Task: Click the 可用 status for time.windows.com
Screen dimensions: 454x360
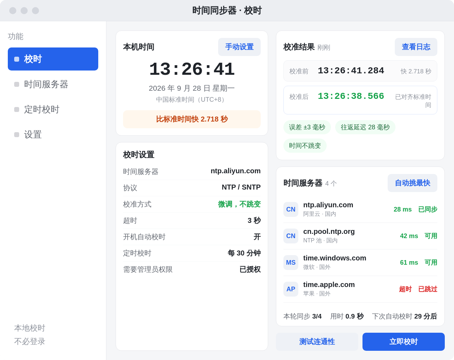Action: tap(431, 263)
